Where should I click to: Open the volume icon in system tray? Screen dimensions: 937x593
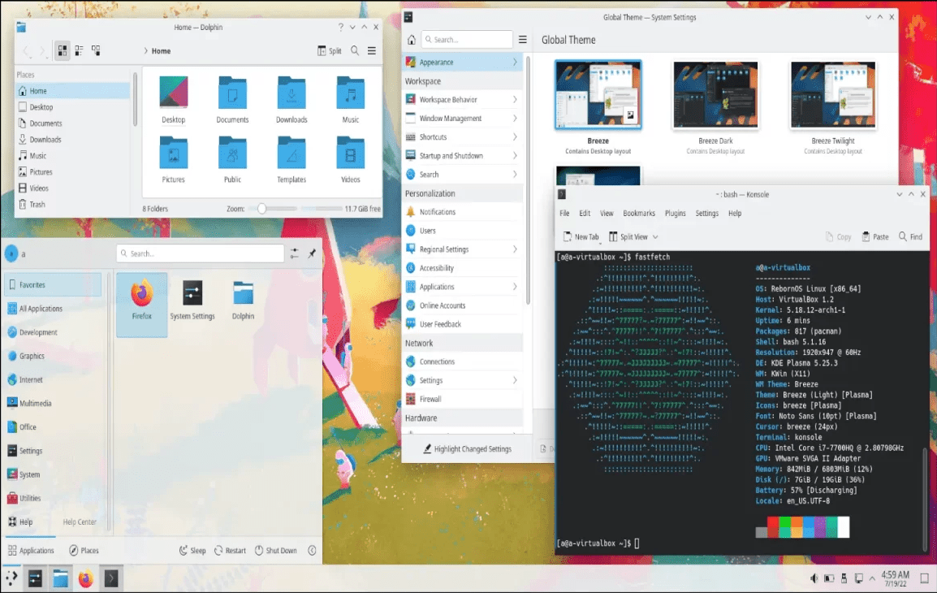pyautogui.click(x=814, y=578)
